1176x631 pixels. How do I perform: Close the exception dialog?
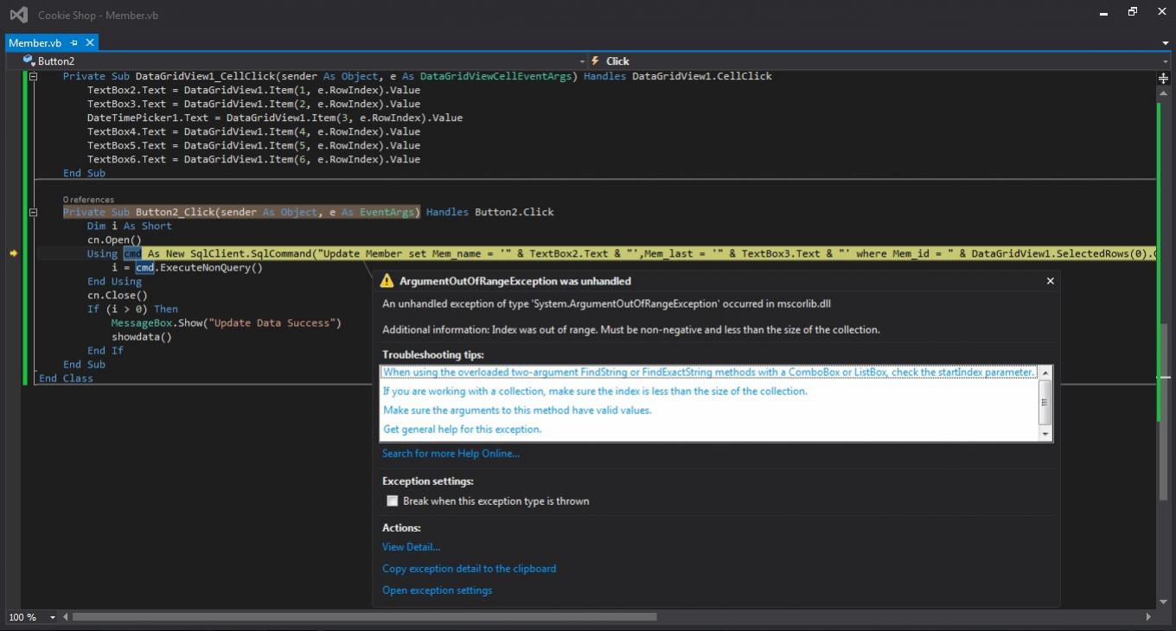click(1051, 281)
